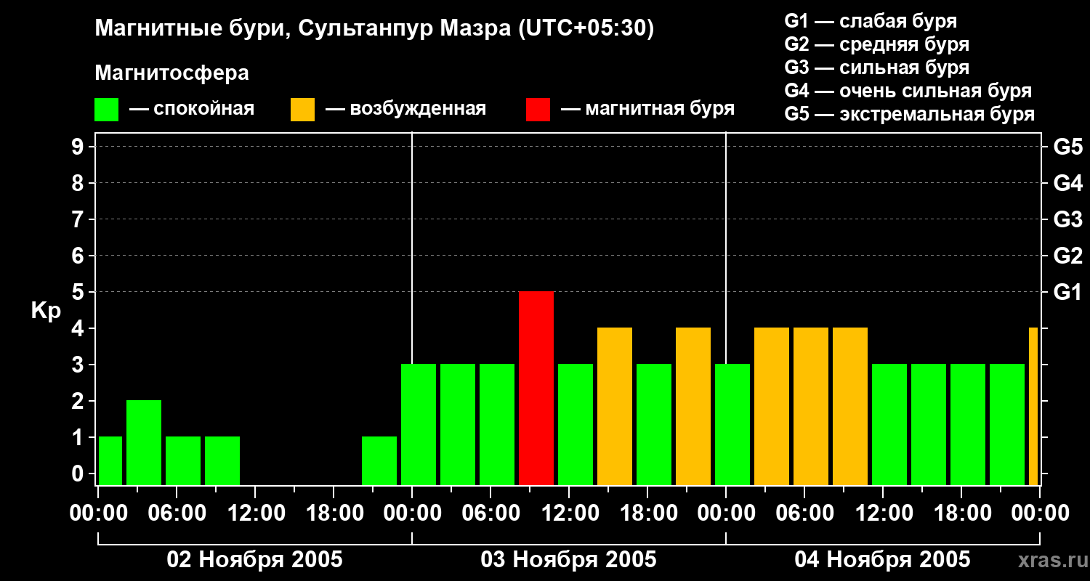Click the 'G4' label on the right axis
1090x581 pixels.
[1067, 183]
